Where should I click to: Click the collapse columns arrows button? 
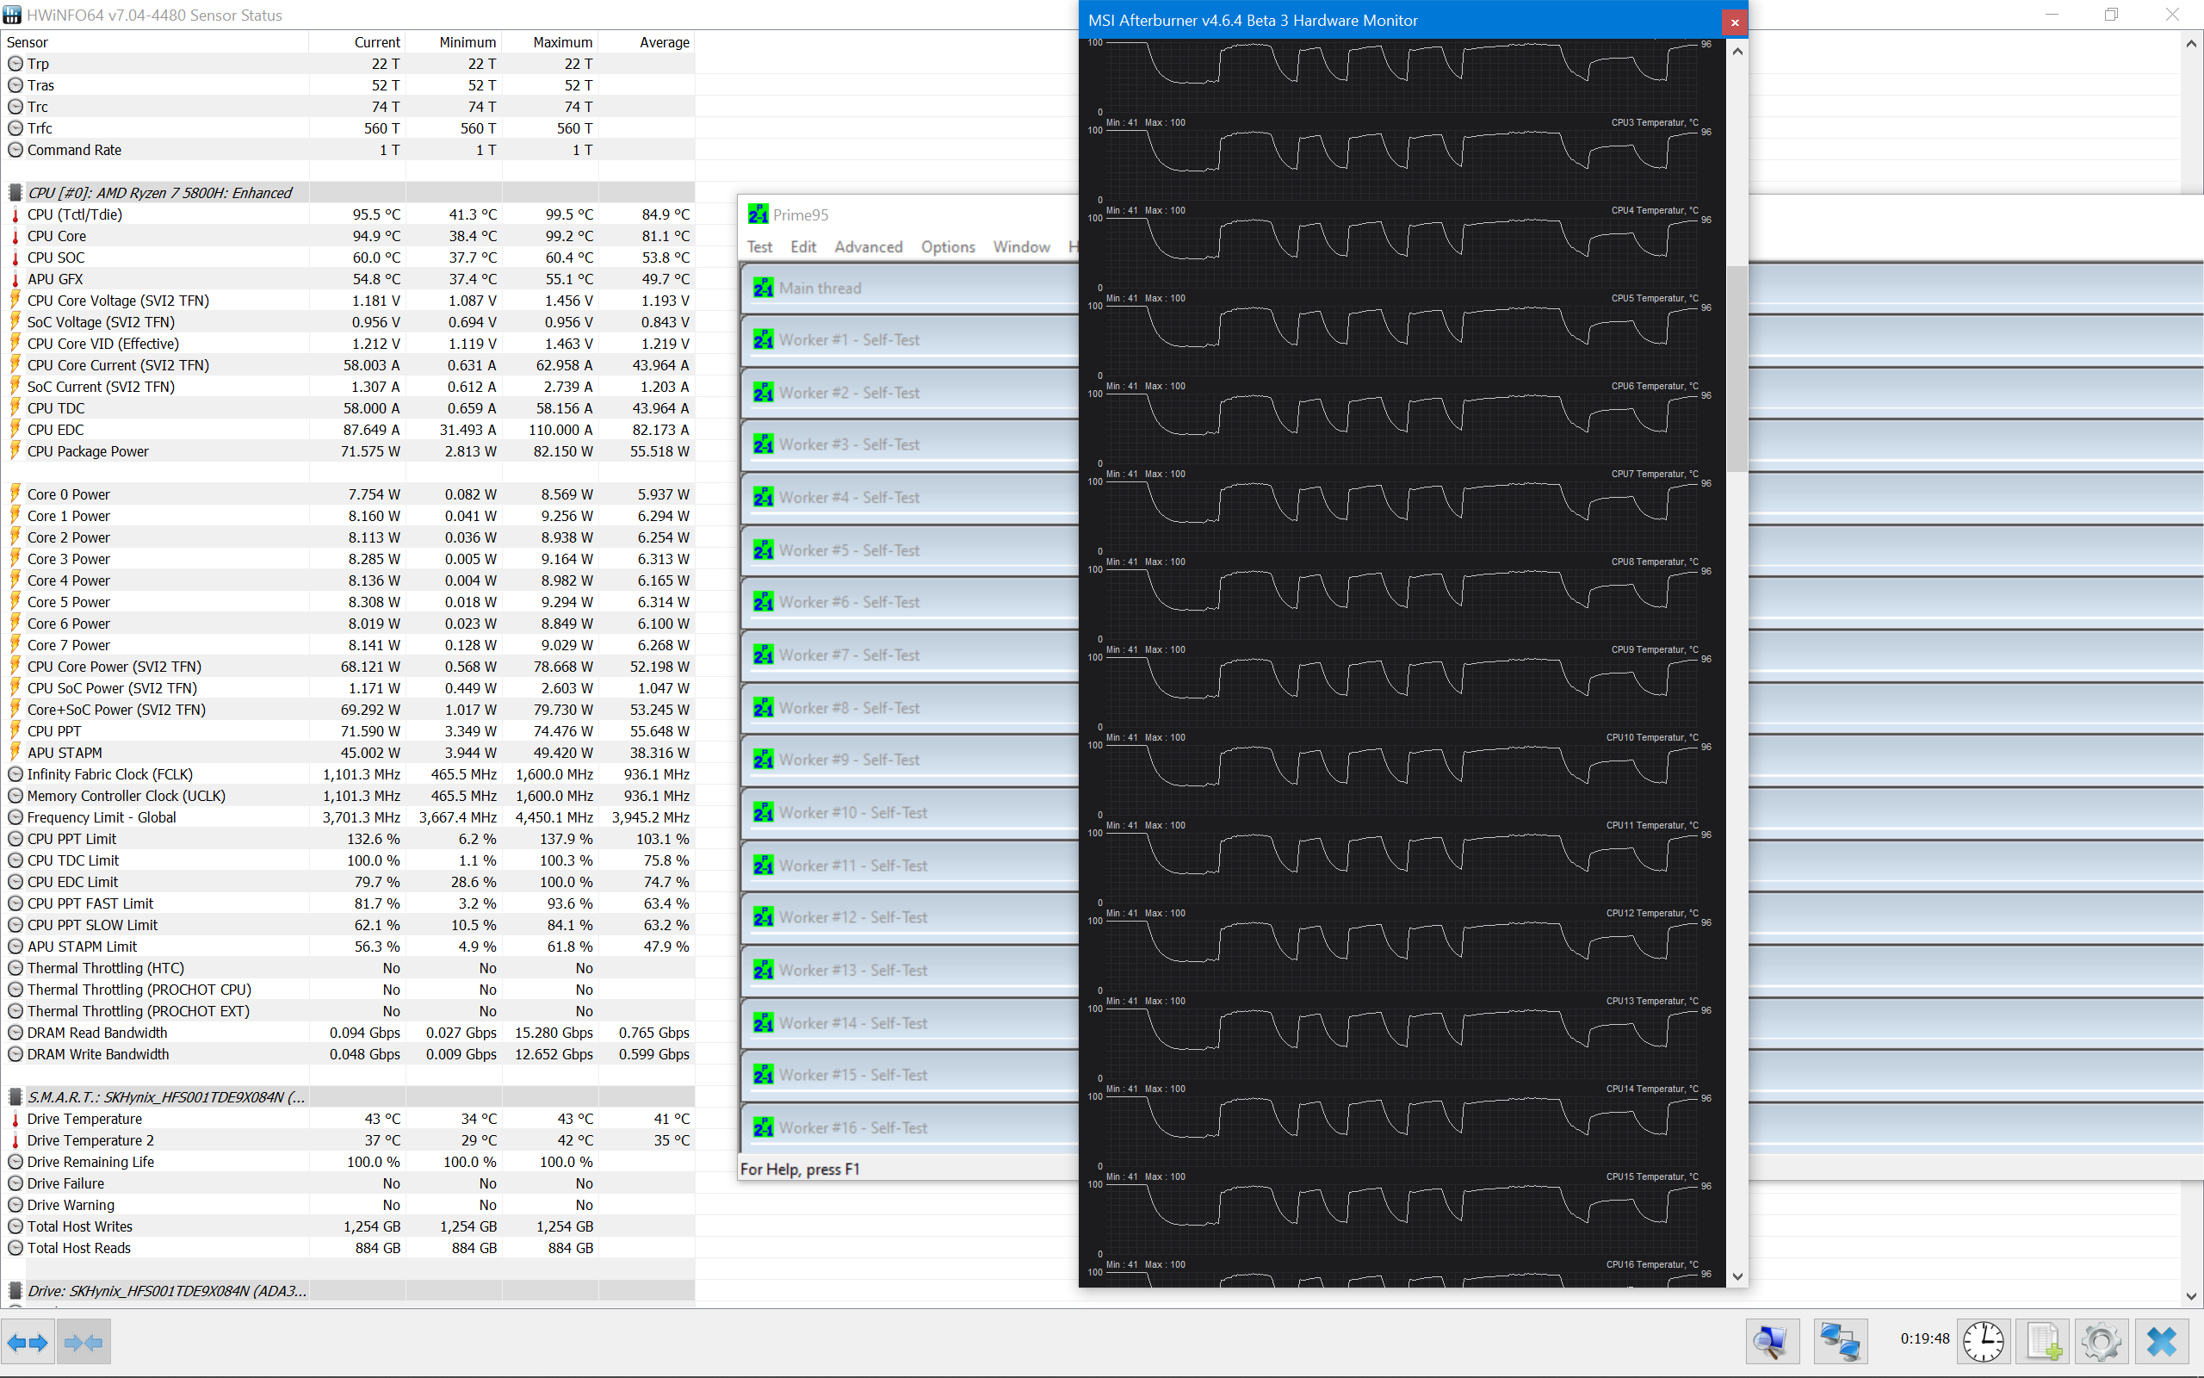click(x=83, y=1342)
